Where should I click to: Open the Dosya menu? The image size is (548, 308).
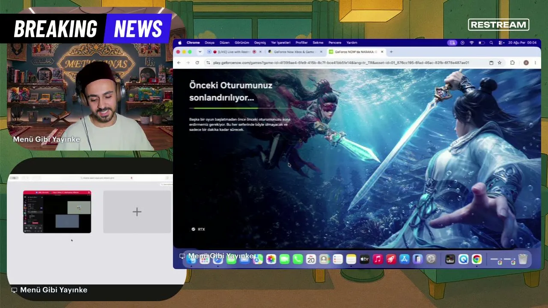(x=209, y=43)
